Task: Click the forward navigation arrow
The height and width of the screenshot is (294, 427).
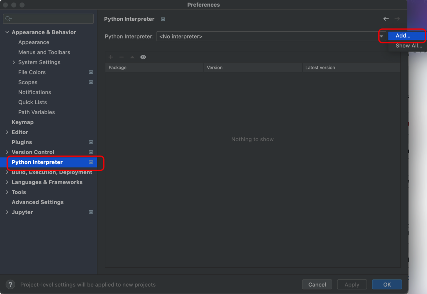Action: 397,19
